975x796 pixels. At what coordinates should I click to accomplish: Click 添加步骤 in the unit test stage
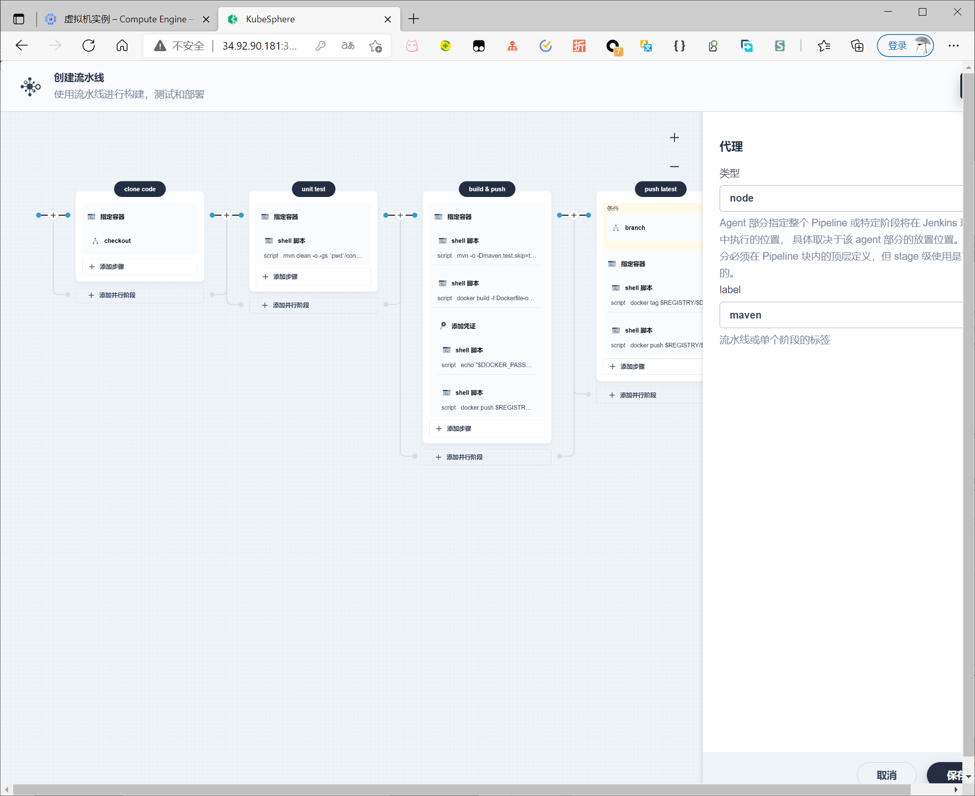point(285,277)
